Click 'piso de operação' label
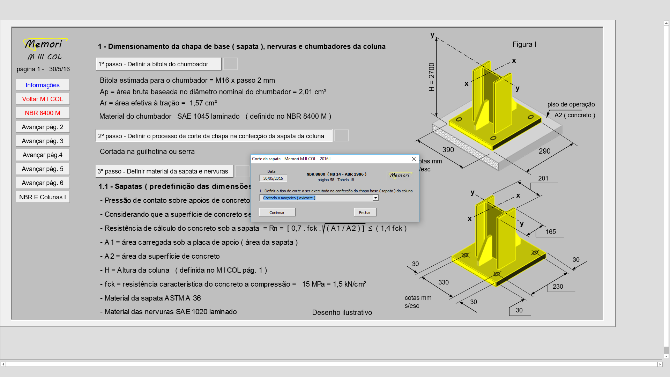The image size is (670, 377). (x=571, y=104)
